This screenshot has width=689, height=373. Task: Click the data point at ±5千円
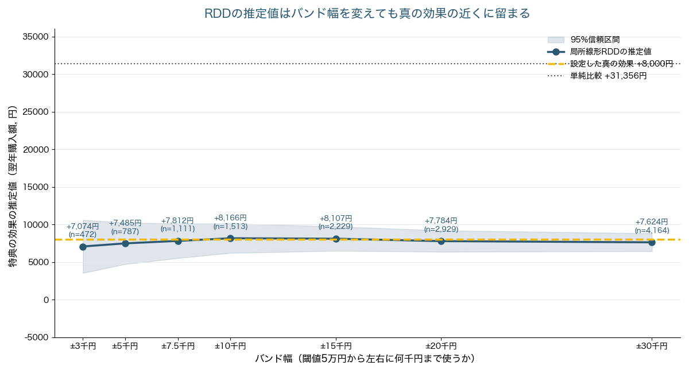[x=125, y=243]
